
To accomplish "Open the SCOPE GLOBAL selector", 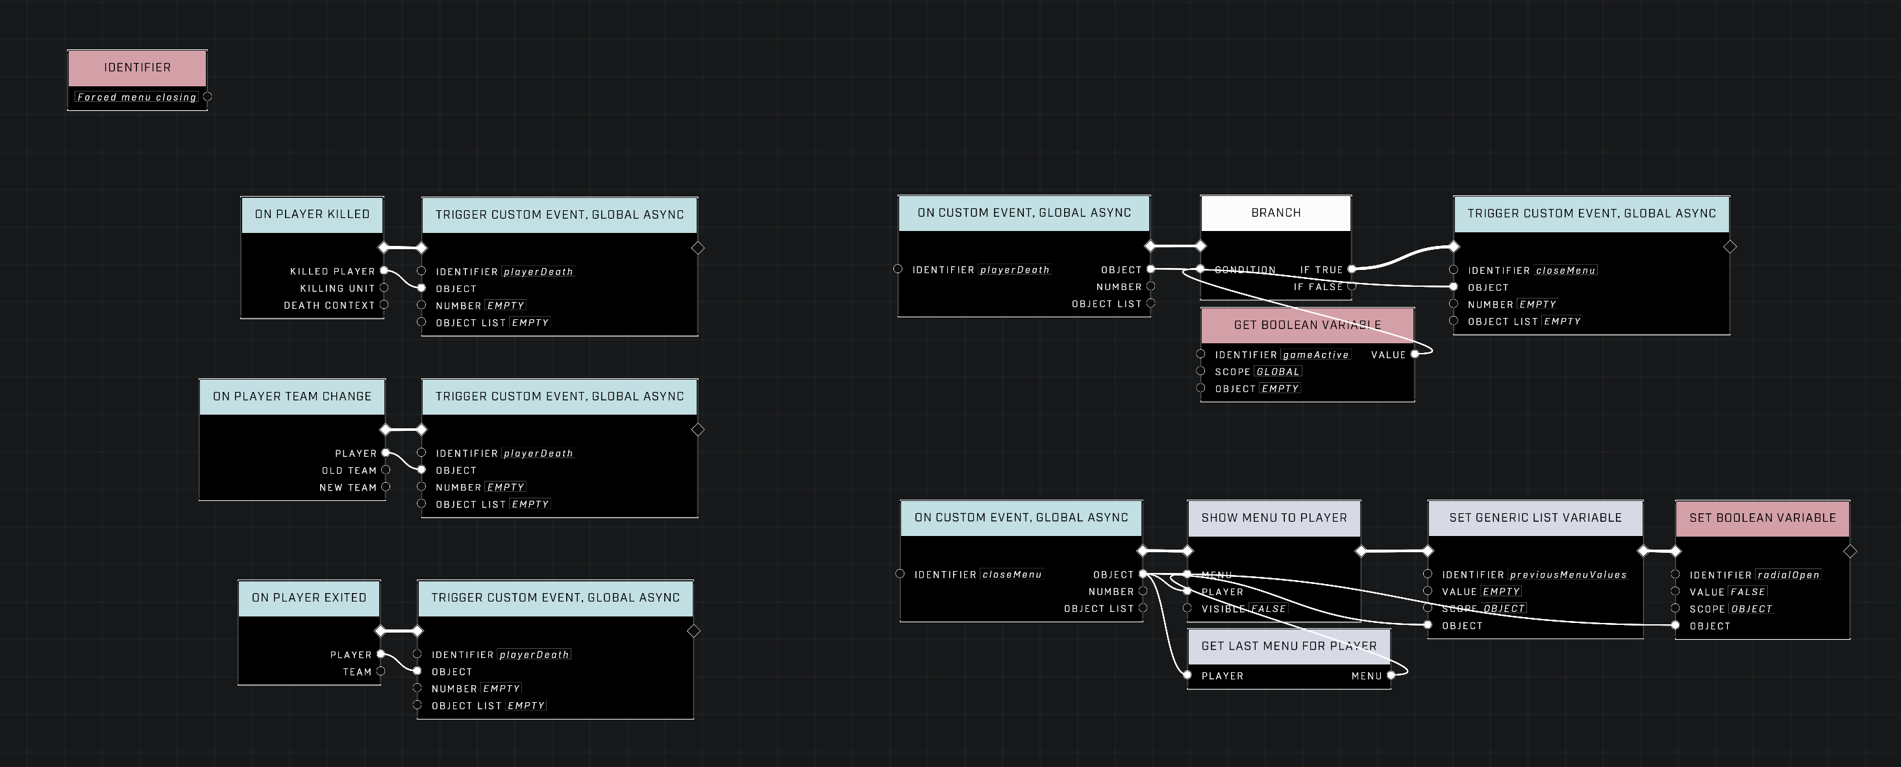I will click(x=1278, y=372).
